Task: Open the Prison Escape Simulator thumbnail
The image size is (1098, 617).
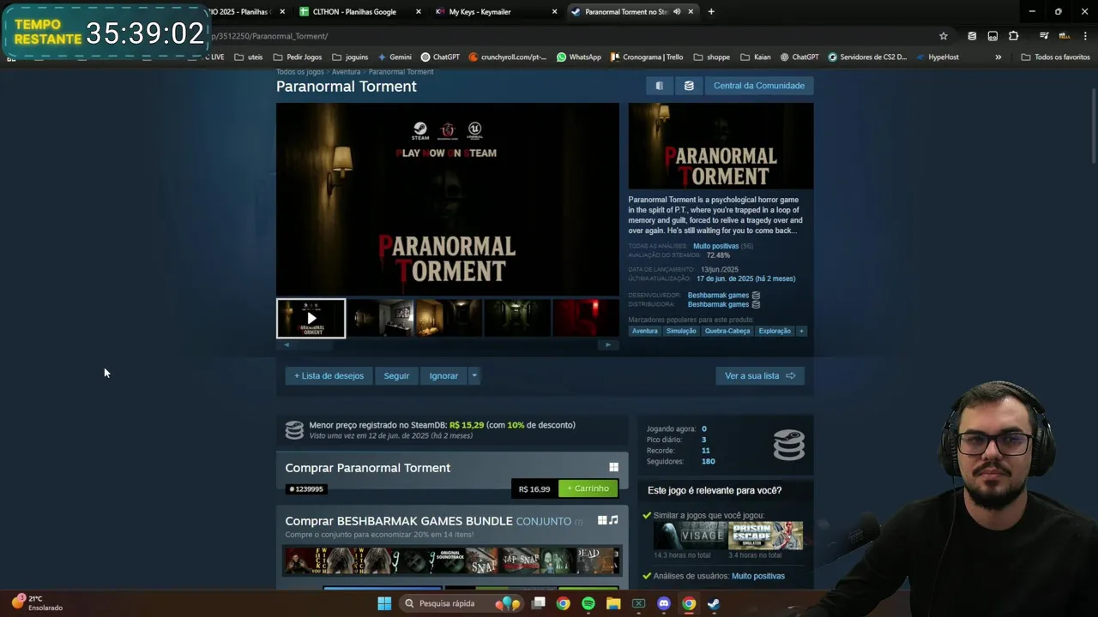Action: [x=765, y=536]
